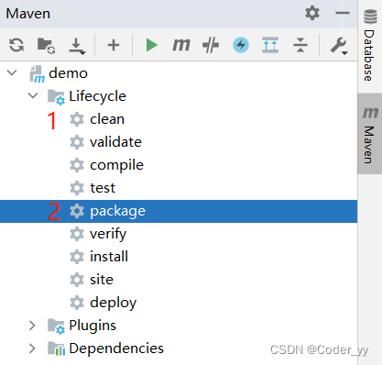Screen dimensions: 382x365
Task: Reload all Maven projects
Action: tap(16, 45)
